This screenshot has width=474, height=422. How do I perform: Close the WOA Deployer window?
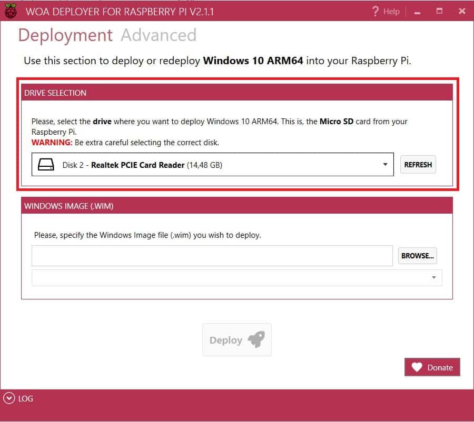pos(461,11)
